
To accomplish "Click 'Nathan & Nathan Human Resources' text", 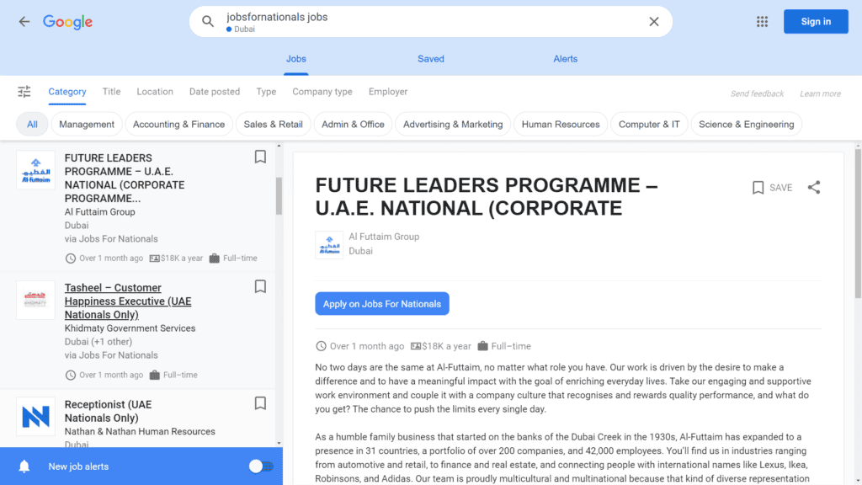I will click(141, 432).
